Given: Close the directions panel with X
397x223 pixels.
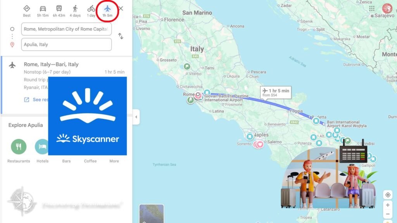Looking at the screenshot, I should [121, 9].
